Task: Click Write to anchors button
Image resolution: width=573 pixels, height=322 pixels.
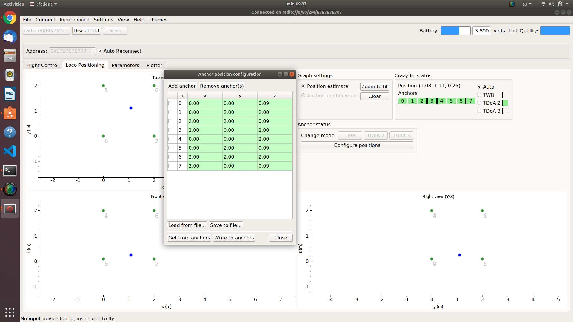Action: point(234,238)
